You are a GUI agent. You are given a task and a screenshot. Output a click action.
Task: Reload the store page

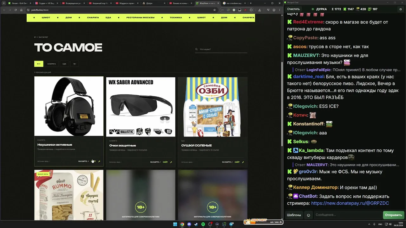(16, 10)
